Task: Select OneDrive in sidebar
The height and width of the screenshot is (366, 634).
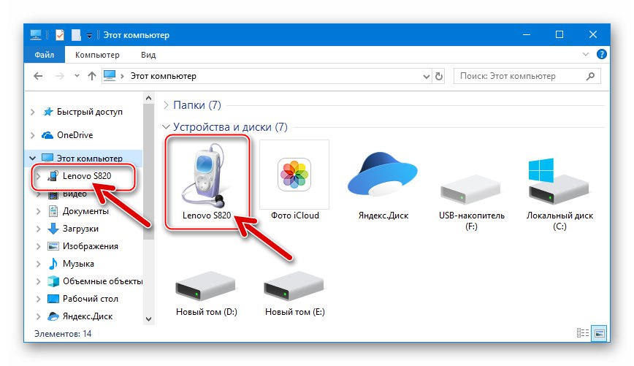Action: 75,134
